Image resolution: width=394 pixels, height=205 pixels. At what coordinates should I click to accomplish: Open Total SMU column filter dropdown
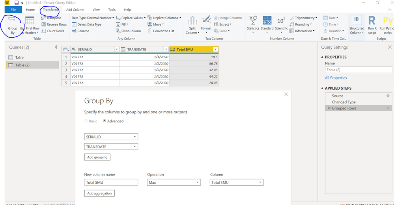pyautogui.click(x=215, y=49)
